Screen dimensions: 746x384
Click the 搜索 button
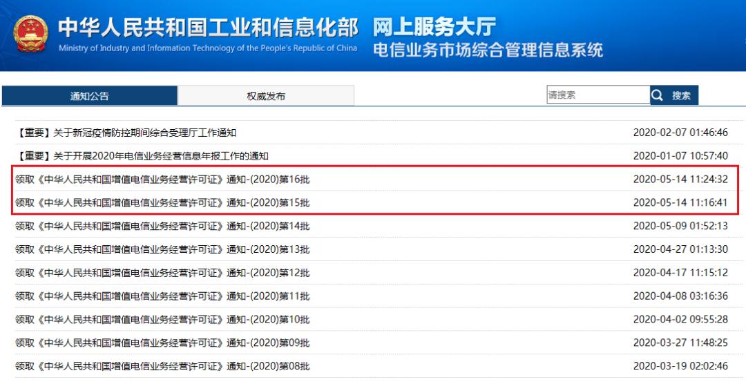tap(674, 95)
